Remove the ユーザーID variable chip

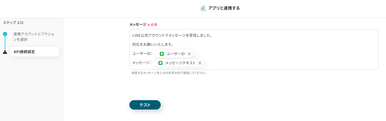click(189, 54)
